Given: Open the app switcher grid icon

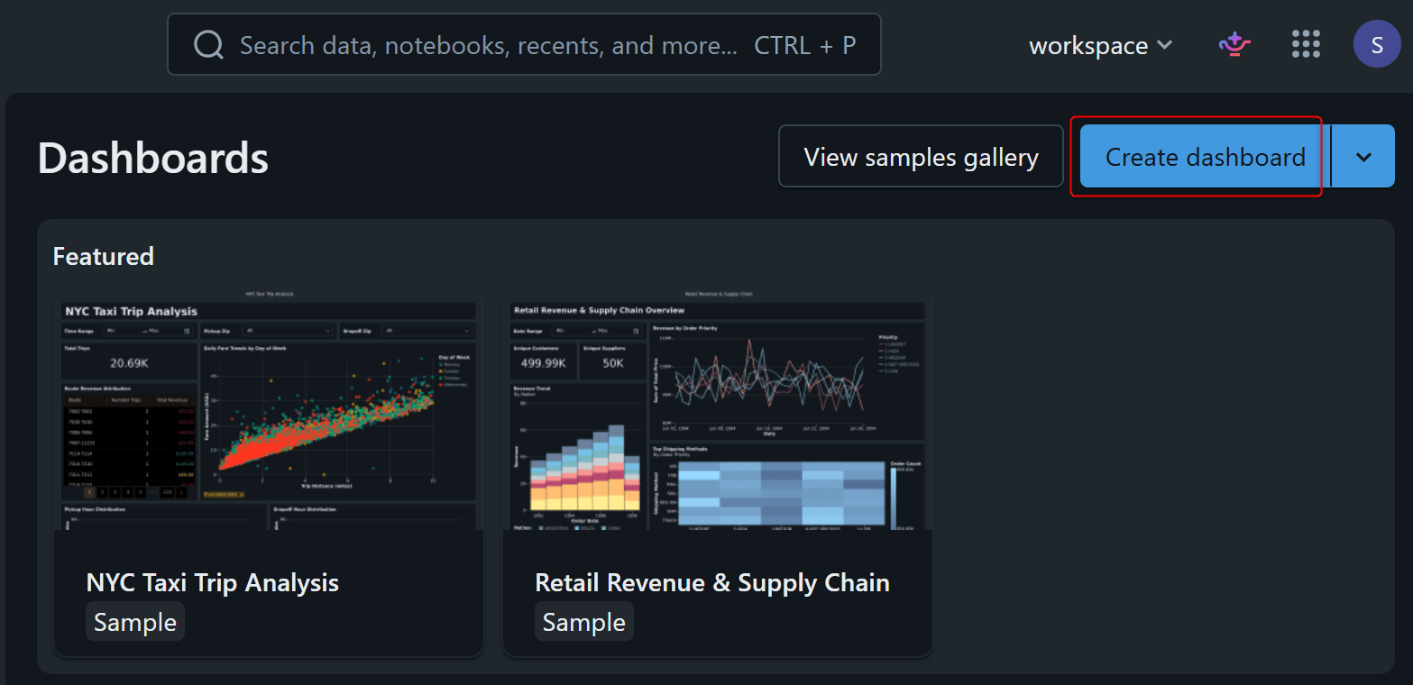Looking at the screenshot, I should 1306,44.
